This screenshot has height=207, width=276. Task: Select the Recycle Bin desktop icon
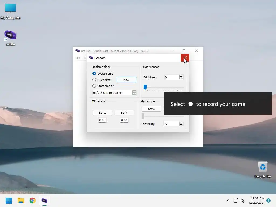263,170
